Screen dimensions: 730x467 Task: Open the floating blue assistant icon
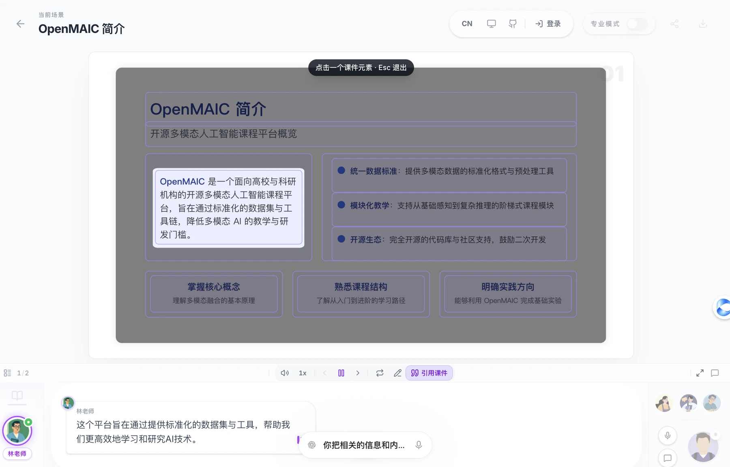coord(722,308)
